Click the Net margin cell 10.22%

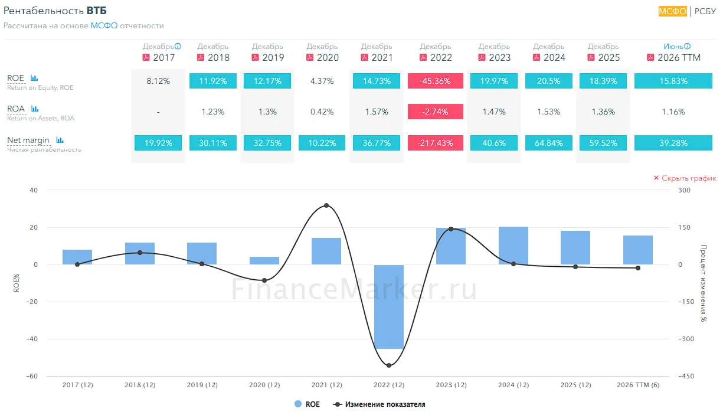[322, 143]
